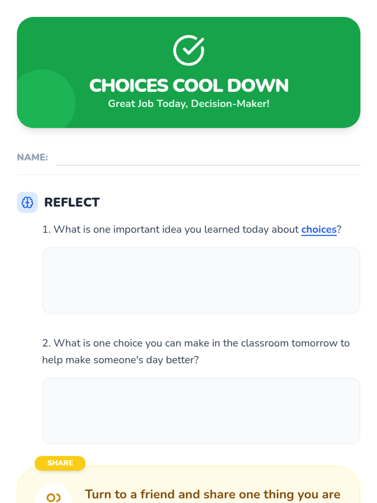
Task: Click the 'CHOICES COOL DOWN' title
Action: tap(188, 86)
